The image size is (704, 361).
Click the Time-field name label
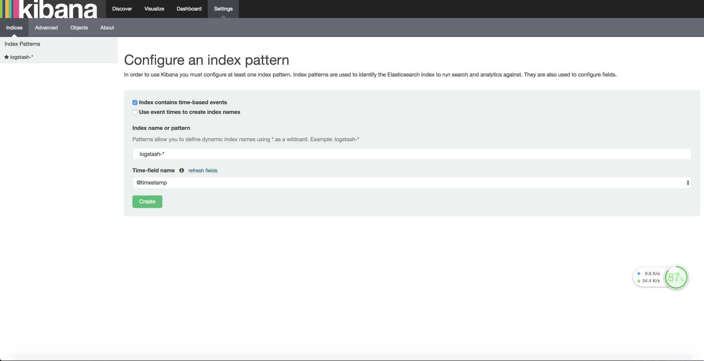coord(154,171)
